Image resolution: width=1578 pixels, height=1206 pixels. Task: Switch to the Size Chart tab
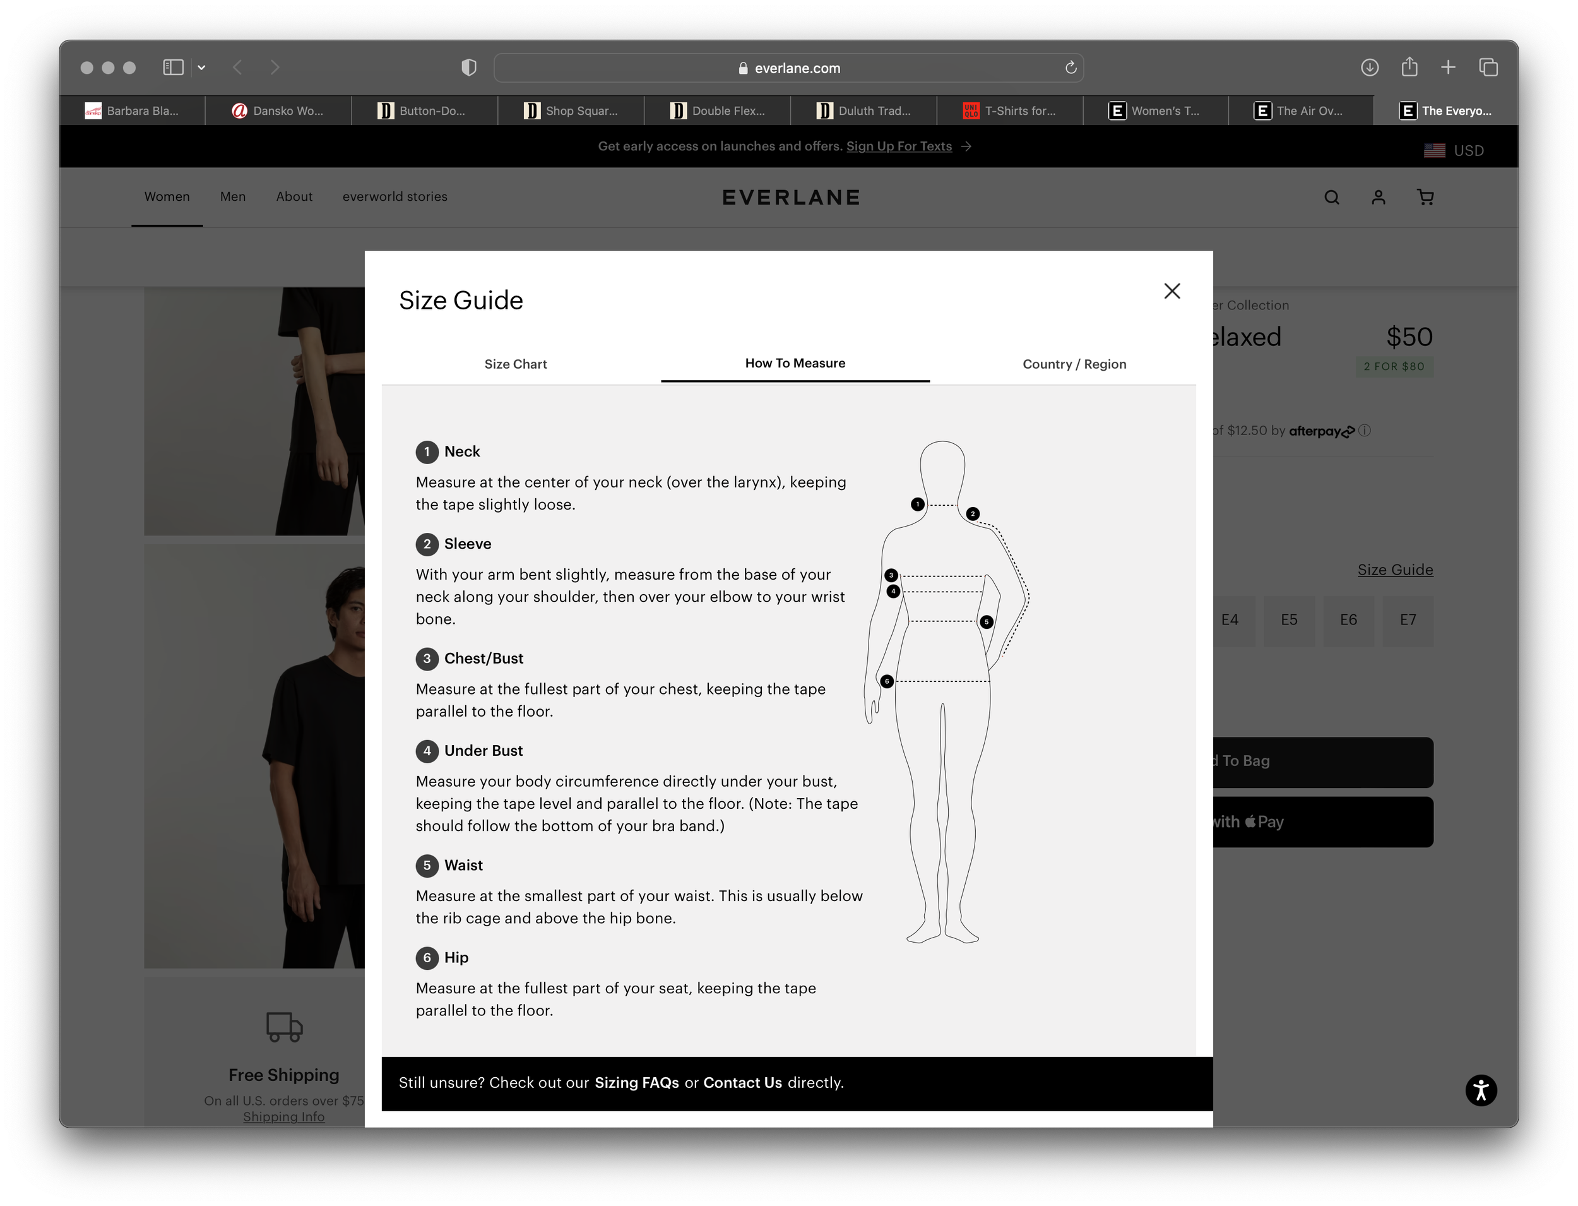[x=515, y=364]
